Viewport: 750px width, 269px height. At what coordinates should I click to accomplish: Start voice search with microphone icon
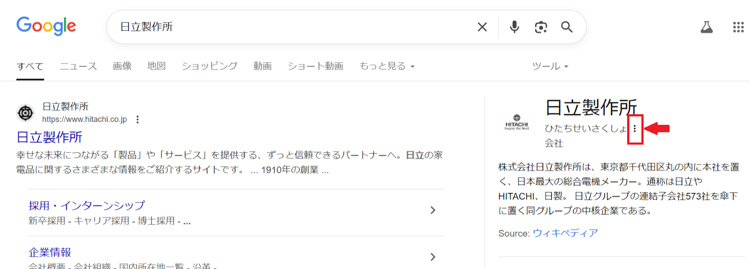click(514, 27)
